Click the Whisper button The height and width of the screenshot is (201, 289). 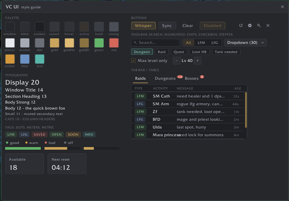(x=143, y=26)
